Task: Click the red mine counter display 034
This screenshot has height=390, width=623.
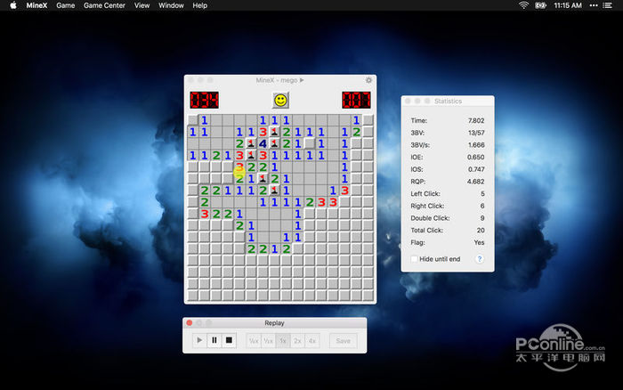Action: tap(204, 101)
